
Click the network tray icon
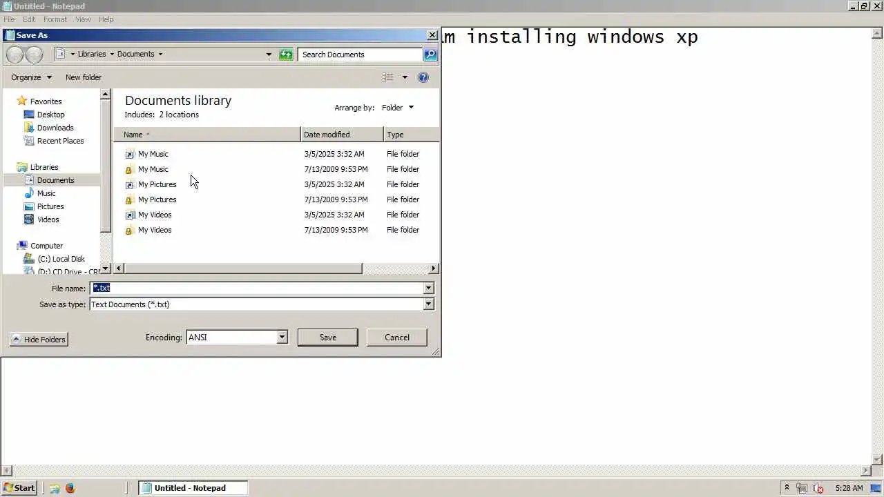802,488
